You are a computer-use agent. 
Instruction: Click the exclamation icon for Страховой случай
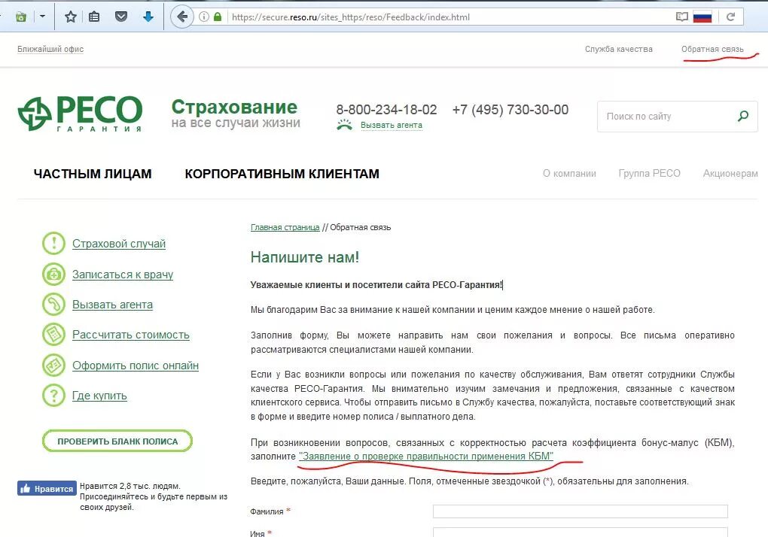[54, 243]
